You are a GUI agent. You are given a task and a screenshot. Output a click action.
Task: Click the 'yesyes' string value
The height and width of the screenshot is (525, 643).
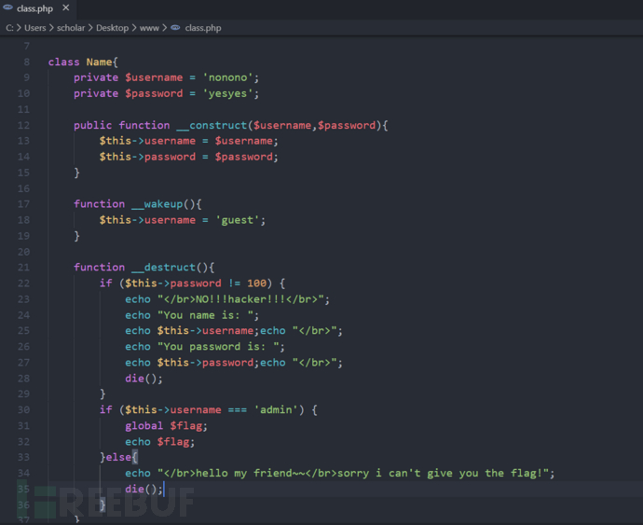pos(230,93)
